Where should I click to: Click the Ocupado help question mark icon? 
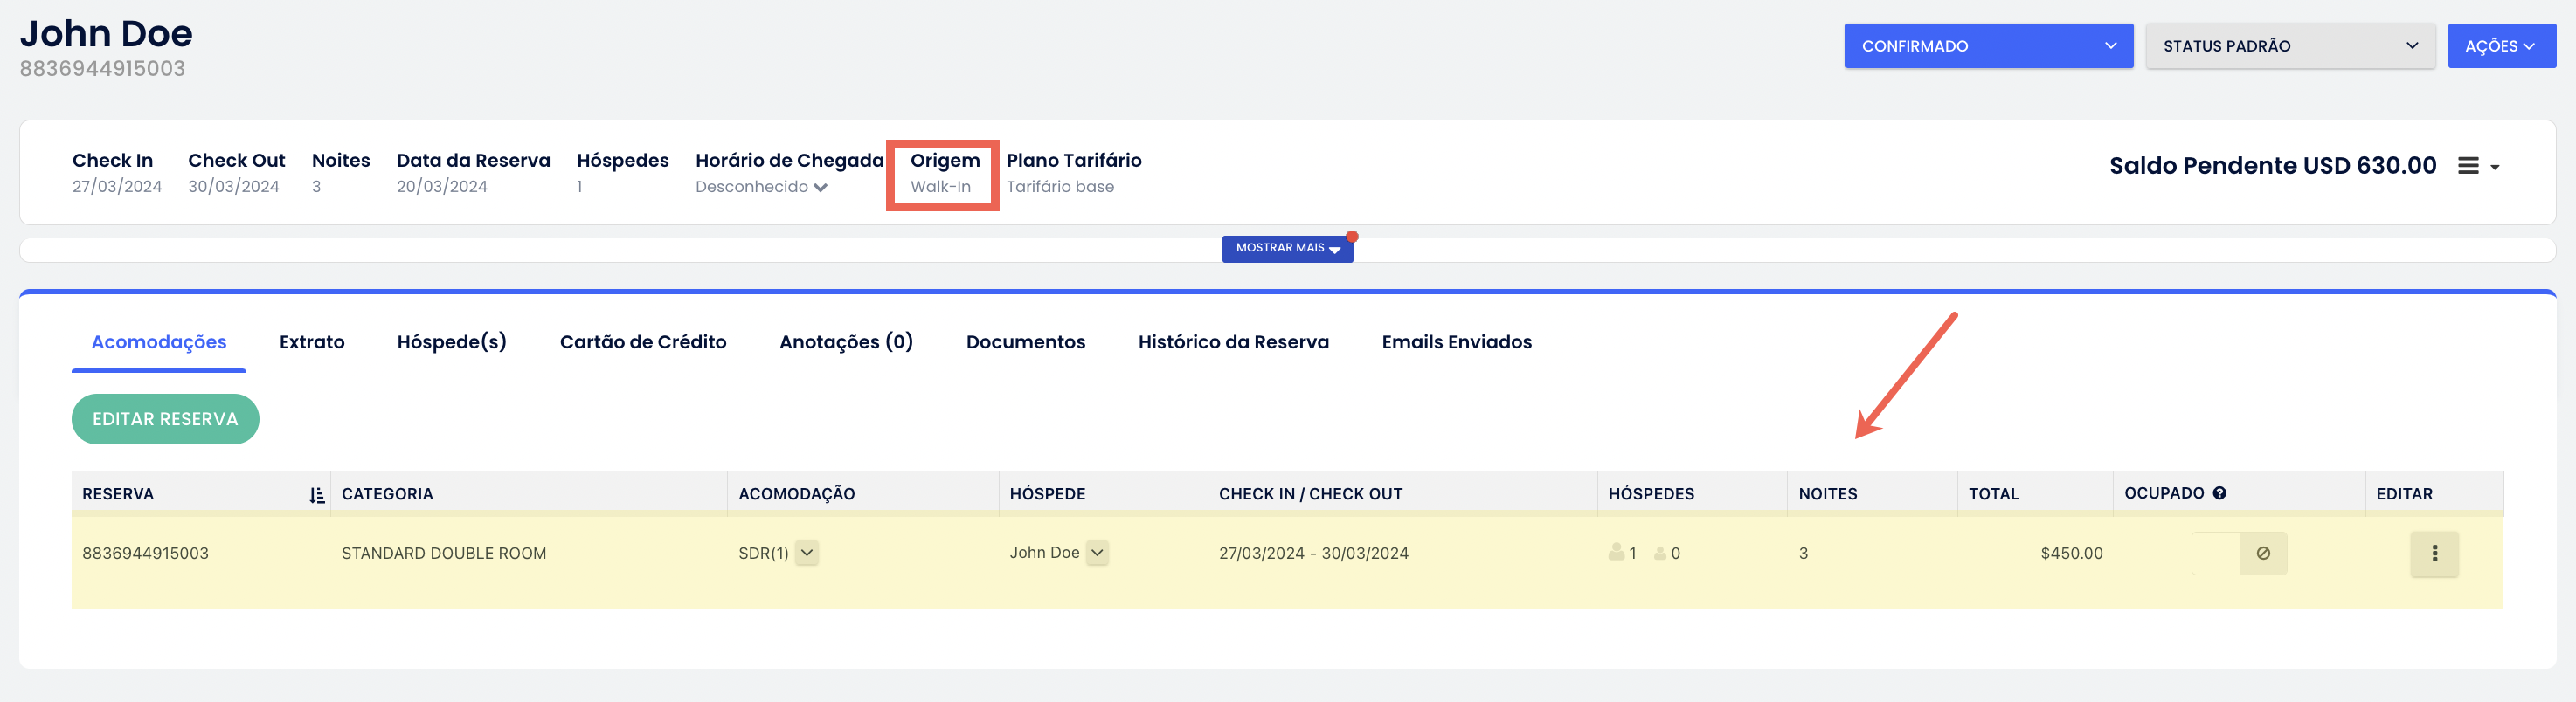tap(2219, 493)
